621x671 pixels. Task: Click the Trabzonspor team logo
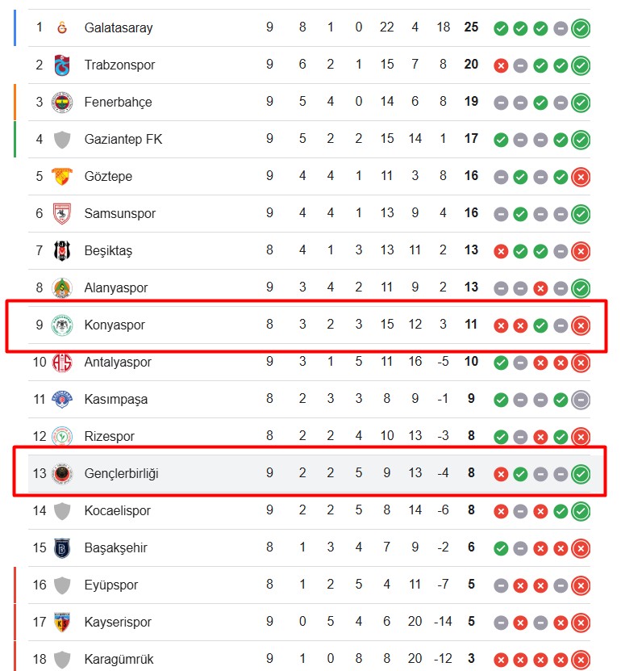coord(62,65)
